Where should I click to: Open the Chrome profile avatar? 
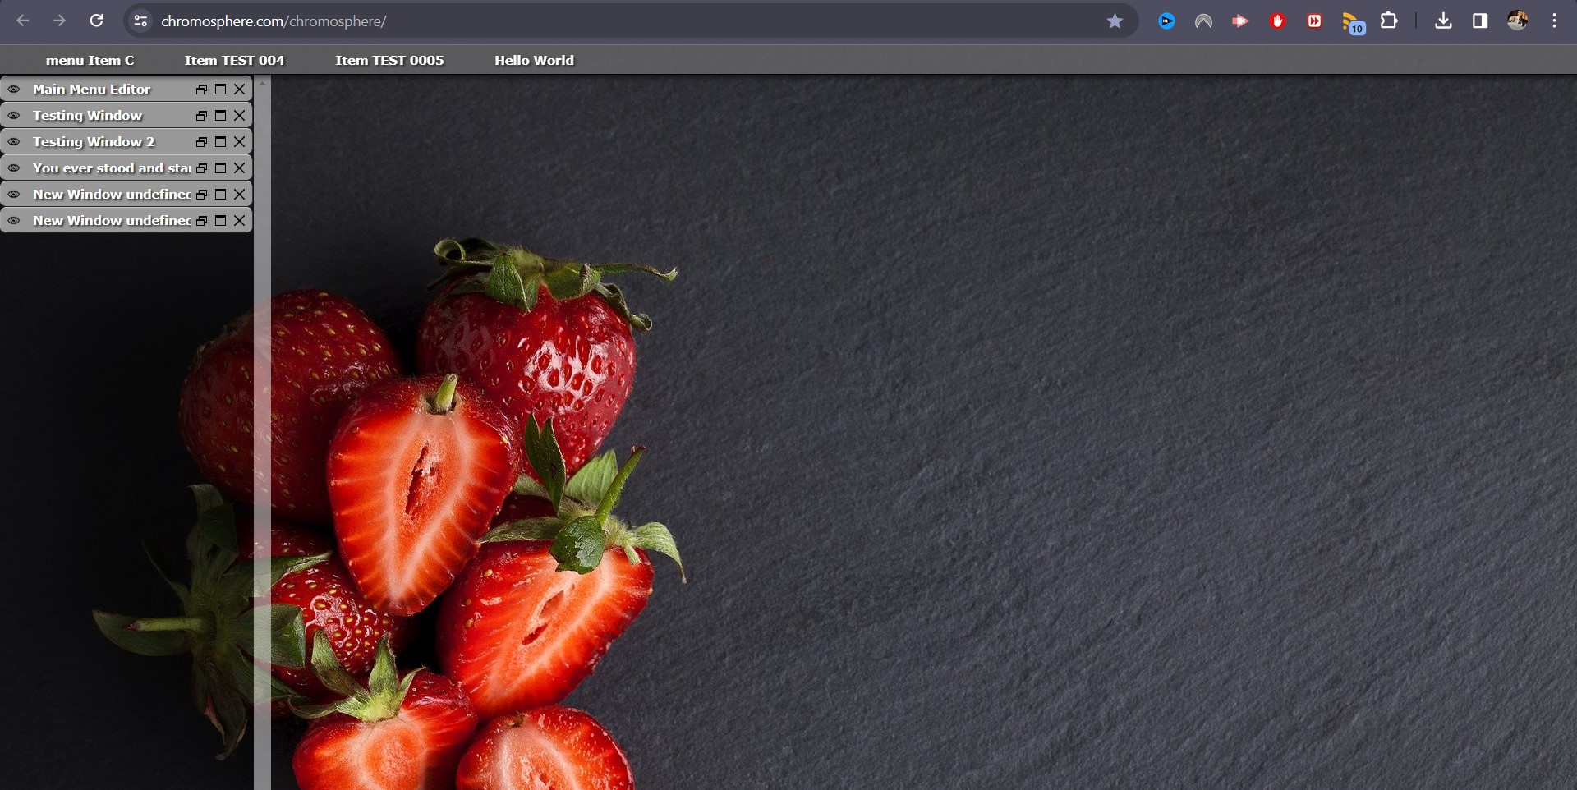[1517, 21]
